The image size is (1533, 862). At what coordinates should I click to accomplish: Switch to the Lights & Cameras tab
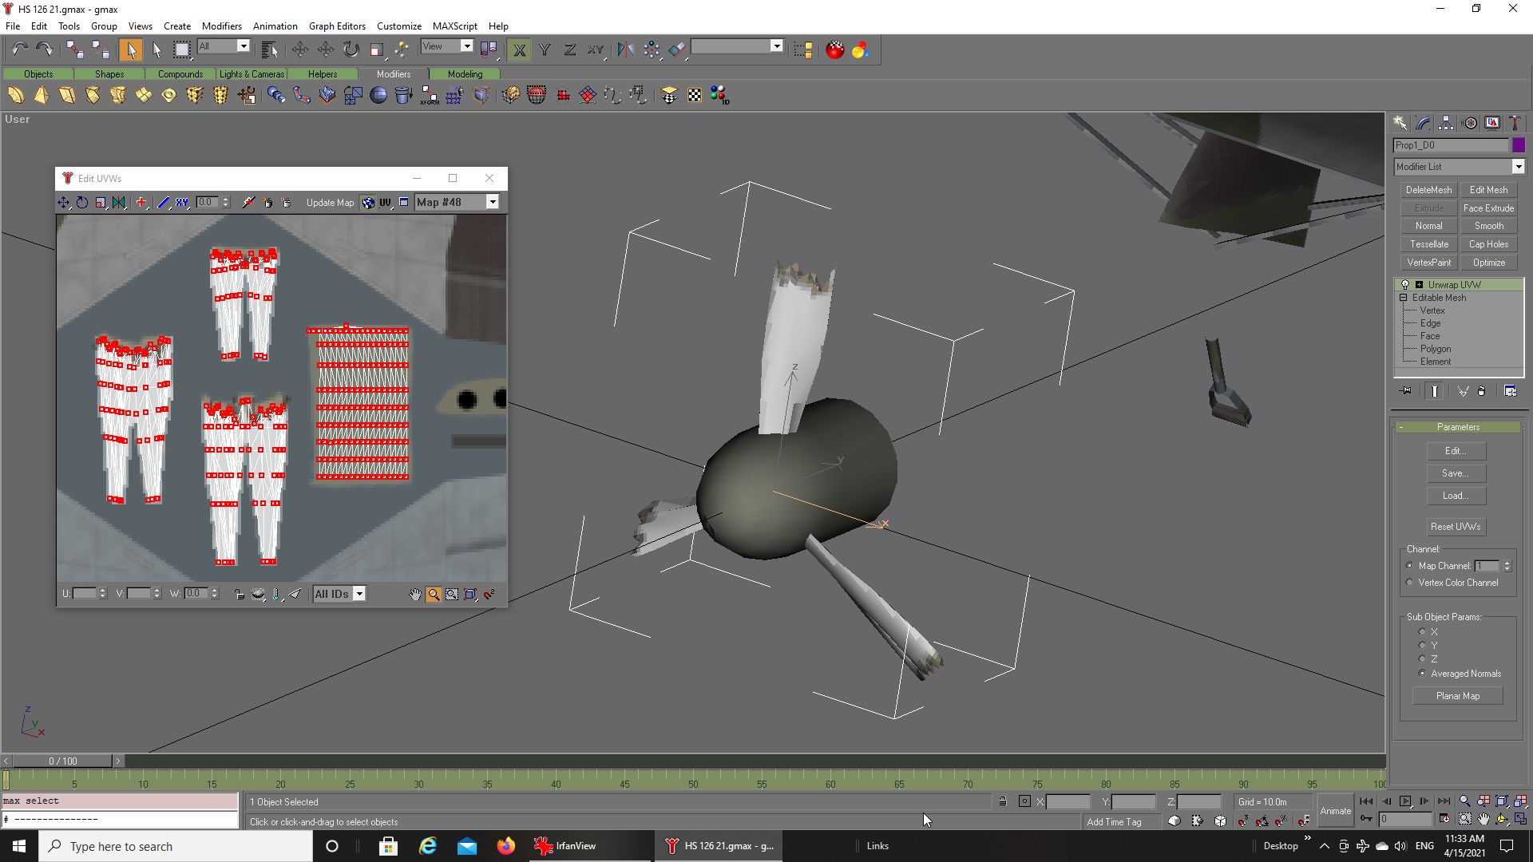point(252,74)
